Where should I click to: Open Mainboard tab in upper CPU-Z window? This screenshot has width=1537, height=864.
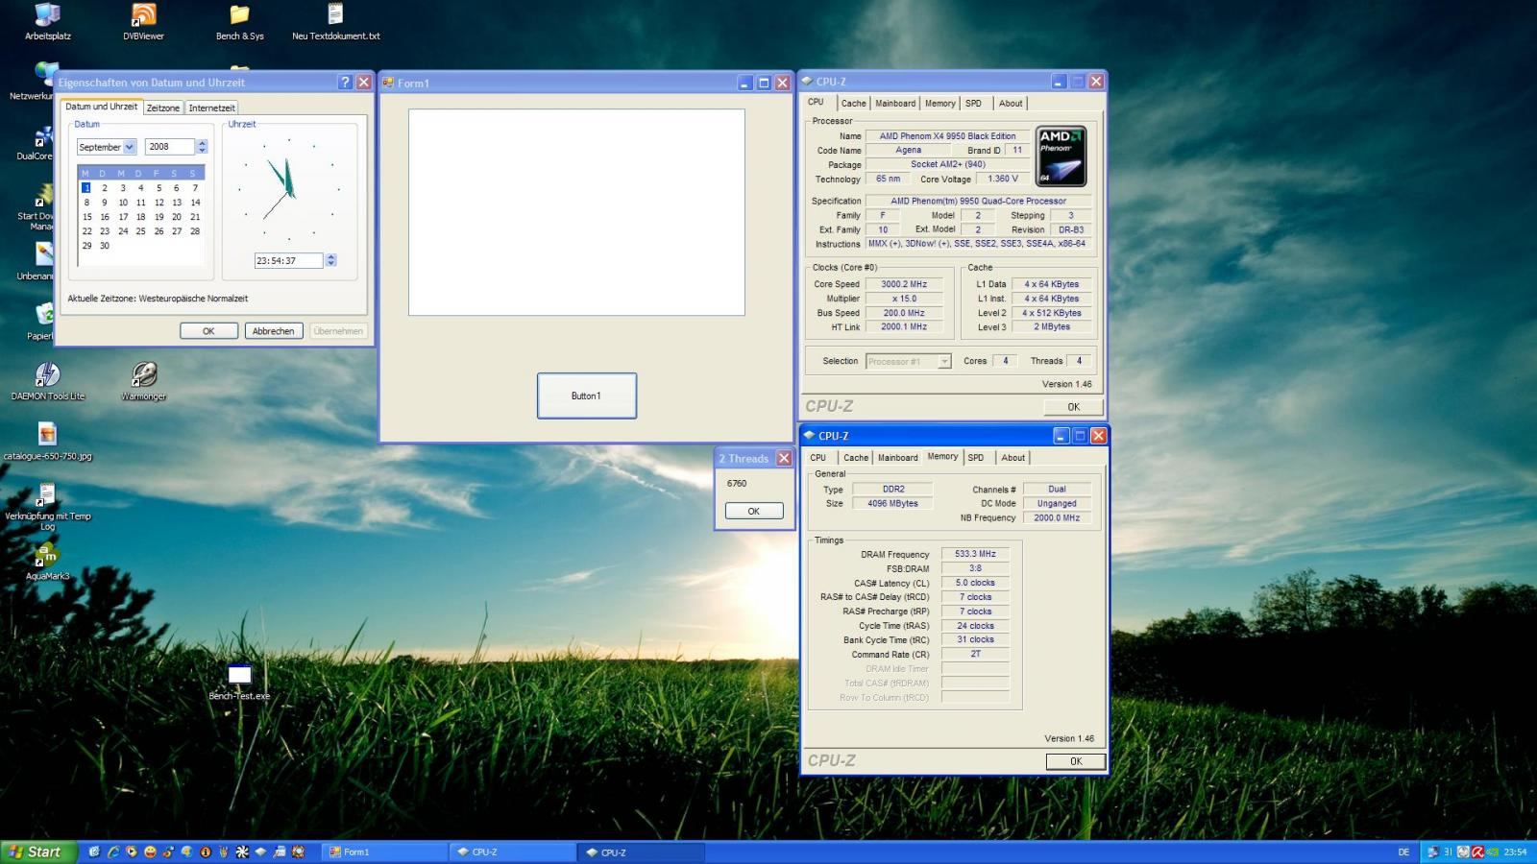[x=895, y=104]
